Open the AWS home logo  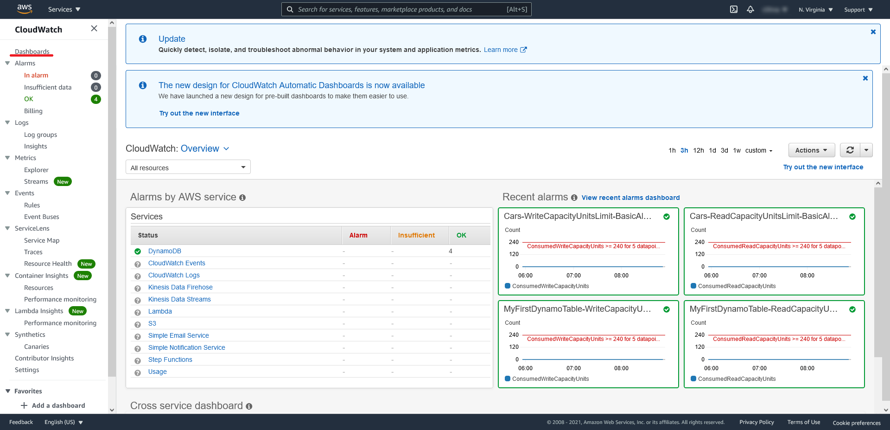[25, 9]
